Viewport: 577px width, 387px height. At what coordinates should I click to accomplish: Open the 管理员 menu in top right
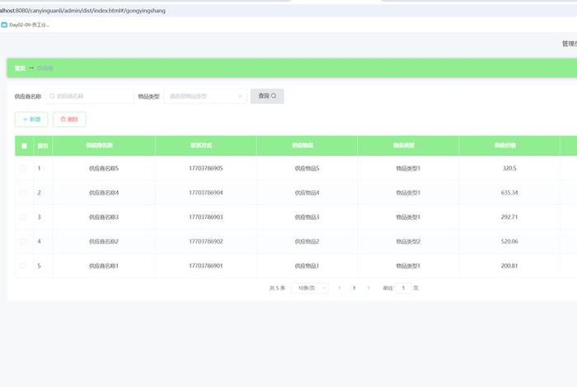tap(569, 44)
